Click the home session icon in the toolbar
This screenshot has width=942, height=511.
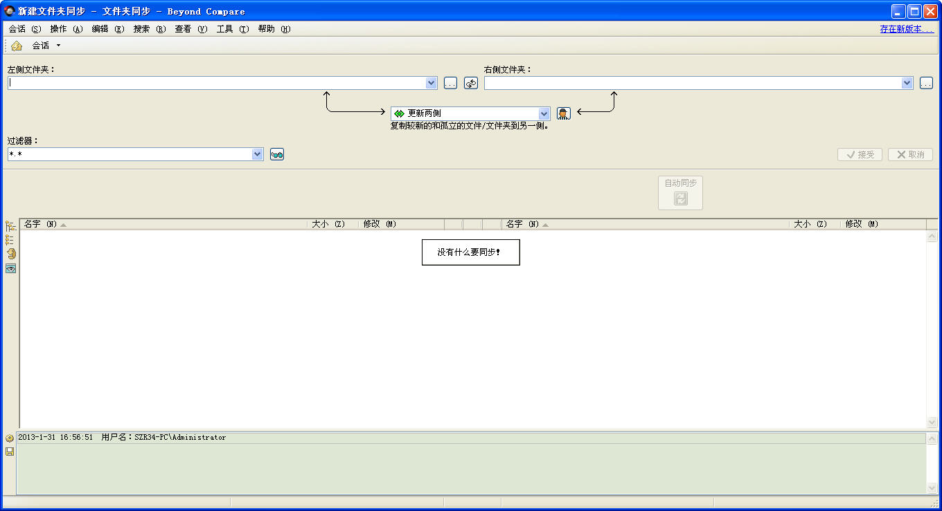click(x=17, y=46)
